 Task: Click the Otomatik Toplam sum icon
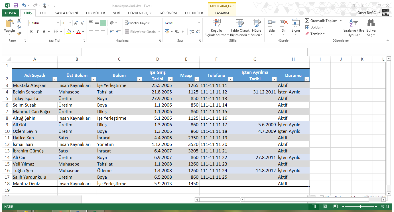pos(307,21)
